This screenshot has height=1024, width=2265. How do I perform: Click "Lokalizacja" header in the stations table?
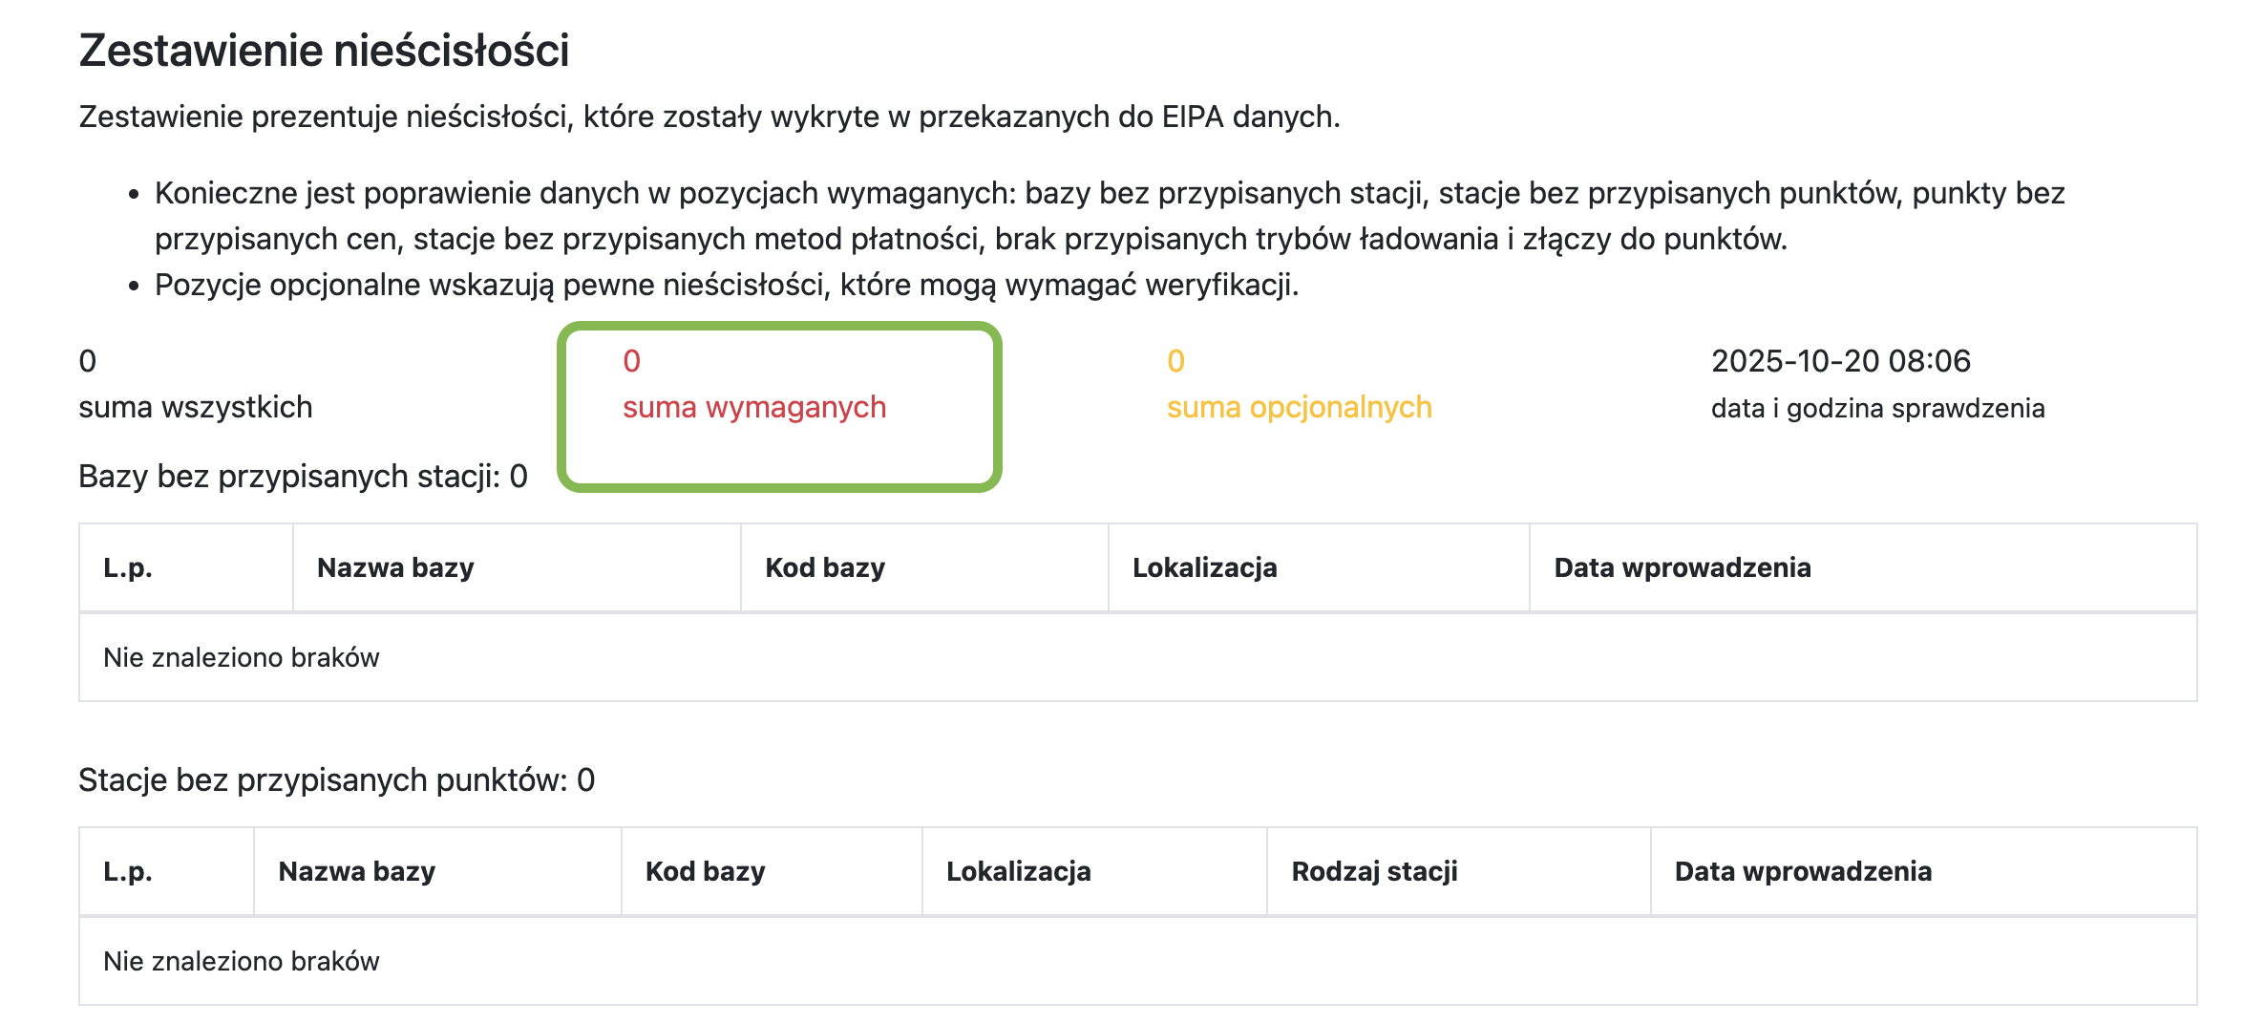tap(1018, 872)
